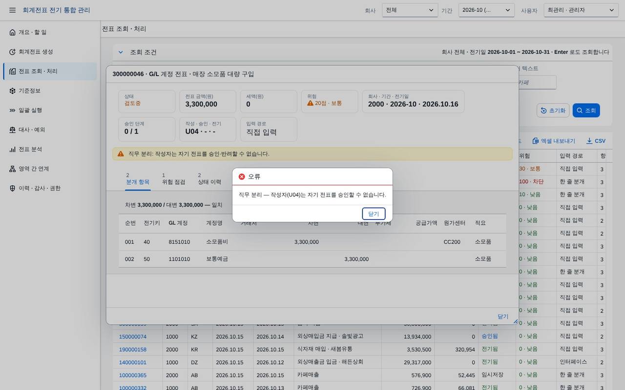The width and height of the screenshot is (625, 390).
Task: Switch to the 분개 항목 tab
Action: point(138,178)
